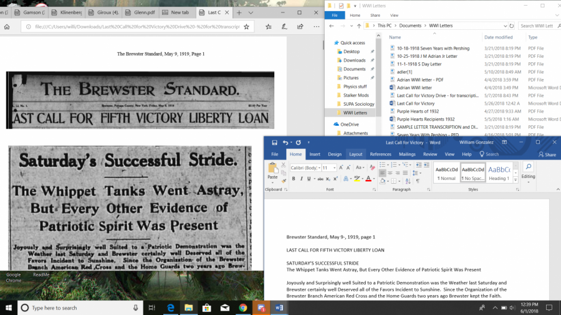Open the References tab
This screenshot has height=315, width=561.
pos(380,154)
